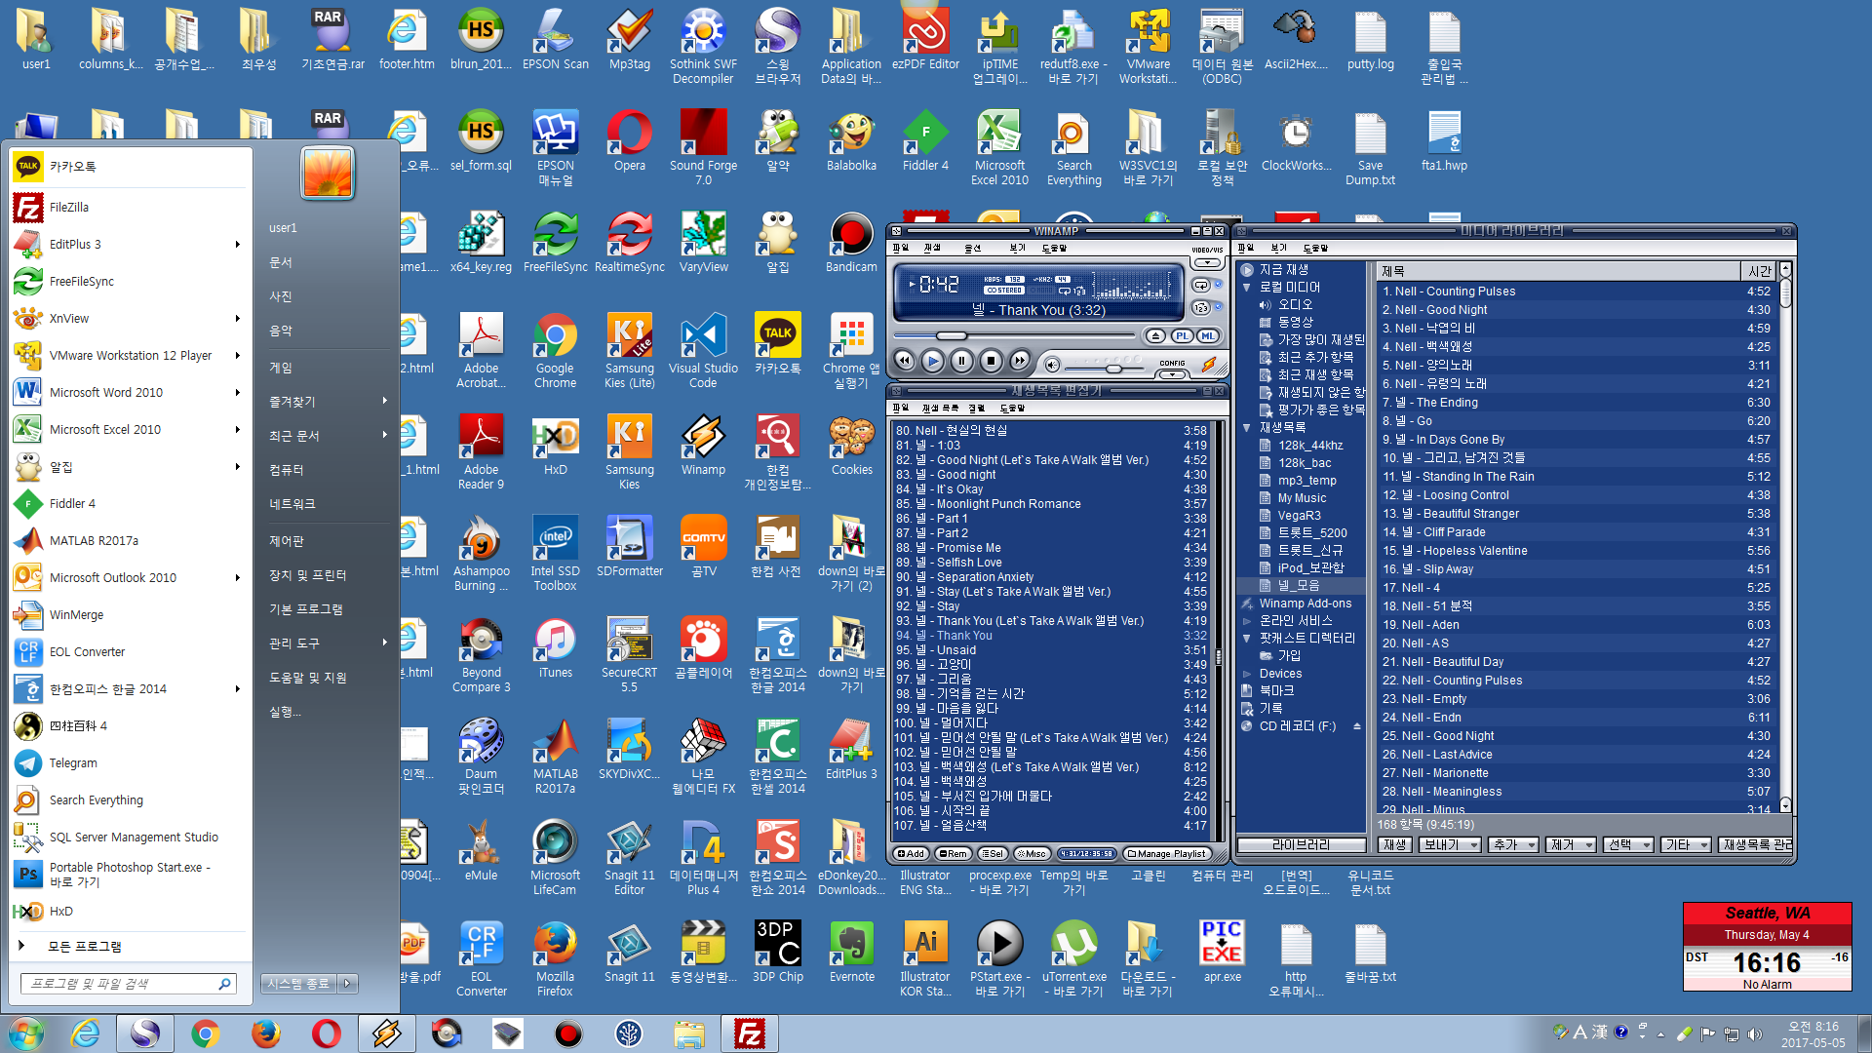1872x1053 pixels.
Task: Toggle the ML media library button
Action: pos(1208,335)
